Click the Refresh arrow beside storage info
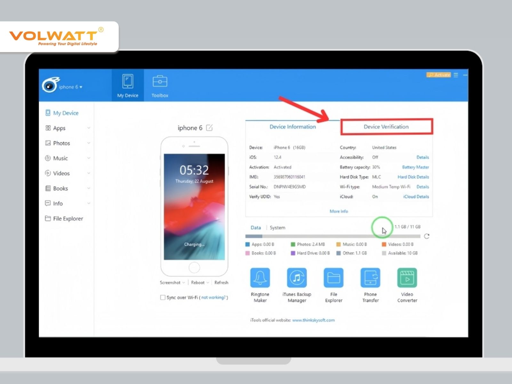Screen dimensions: 512x384 pyautogui.click(x=427, y=236)
